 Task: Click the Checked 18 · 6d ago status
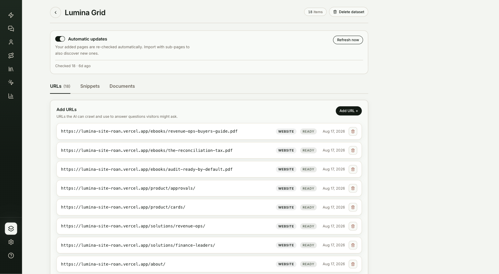(73, 66)
